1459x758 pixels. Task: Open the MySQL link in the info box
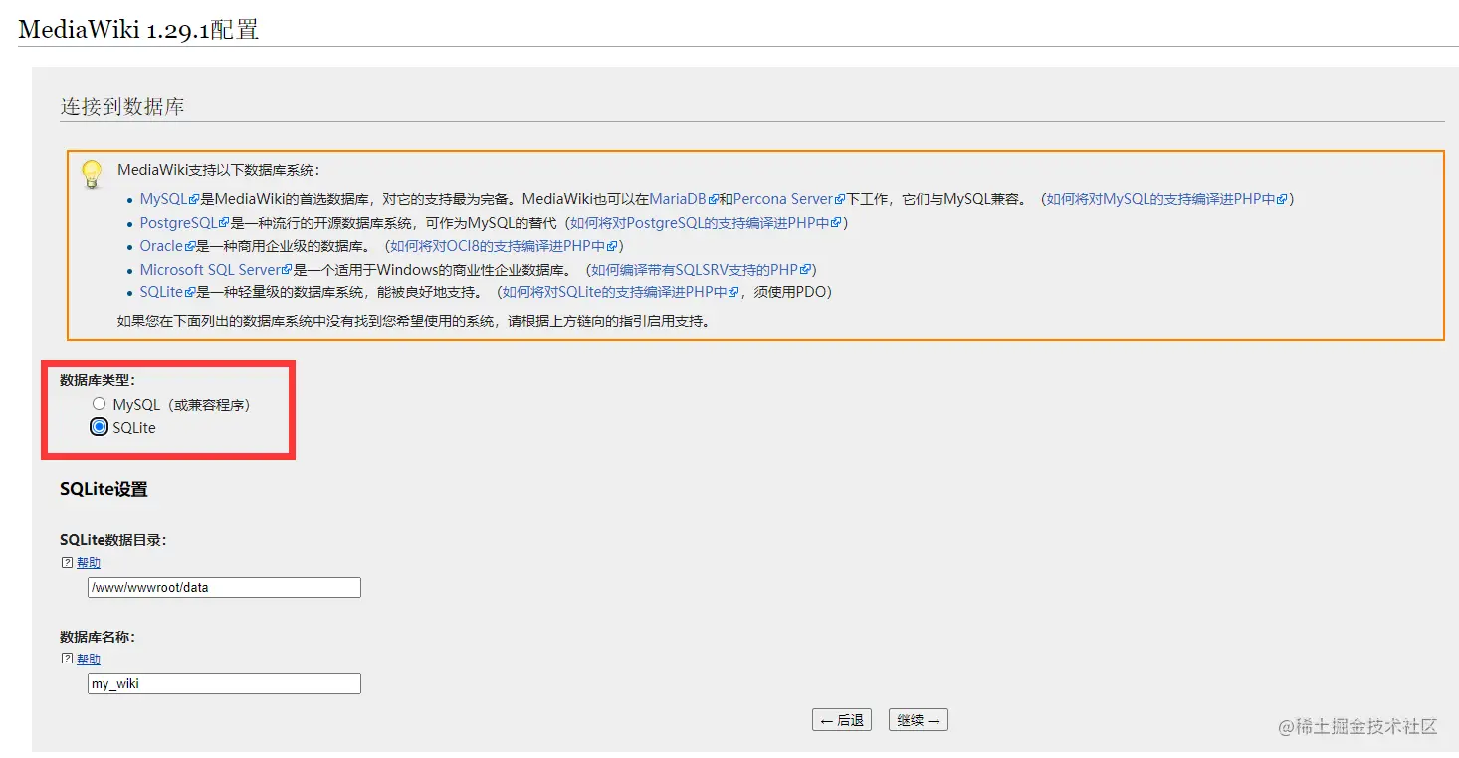169,199
